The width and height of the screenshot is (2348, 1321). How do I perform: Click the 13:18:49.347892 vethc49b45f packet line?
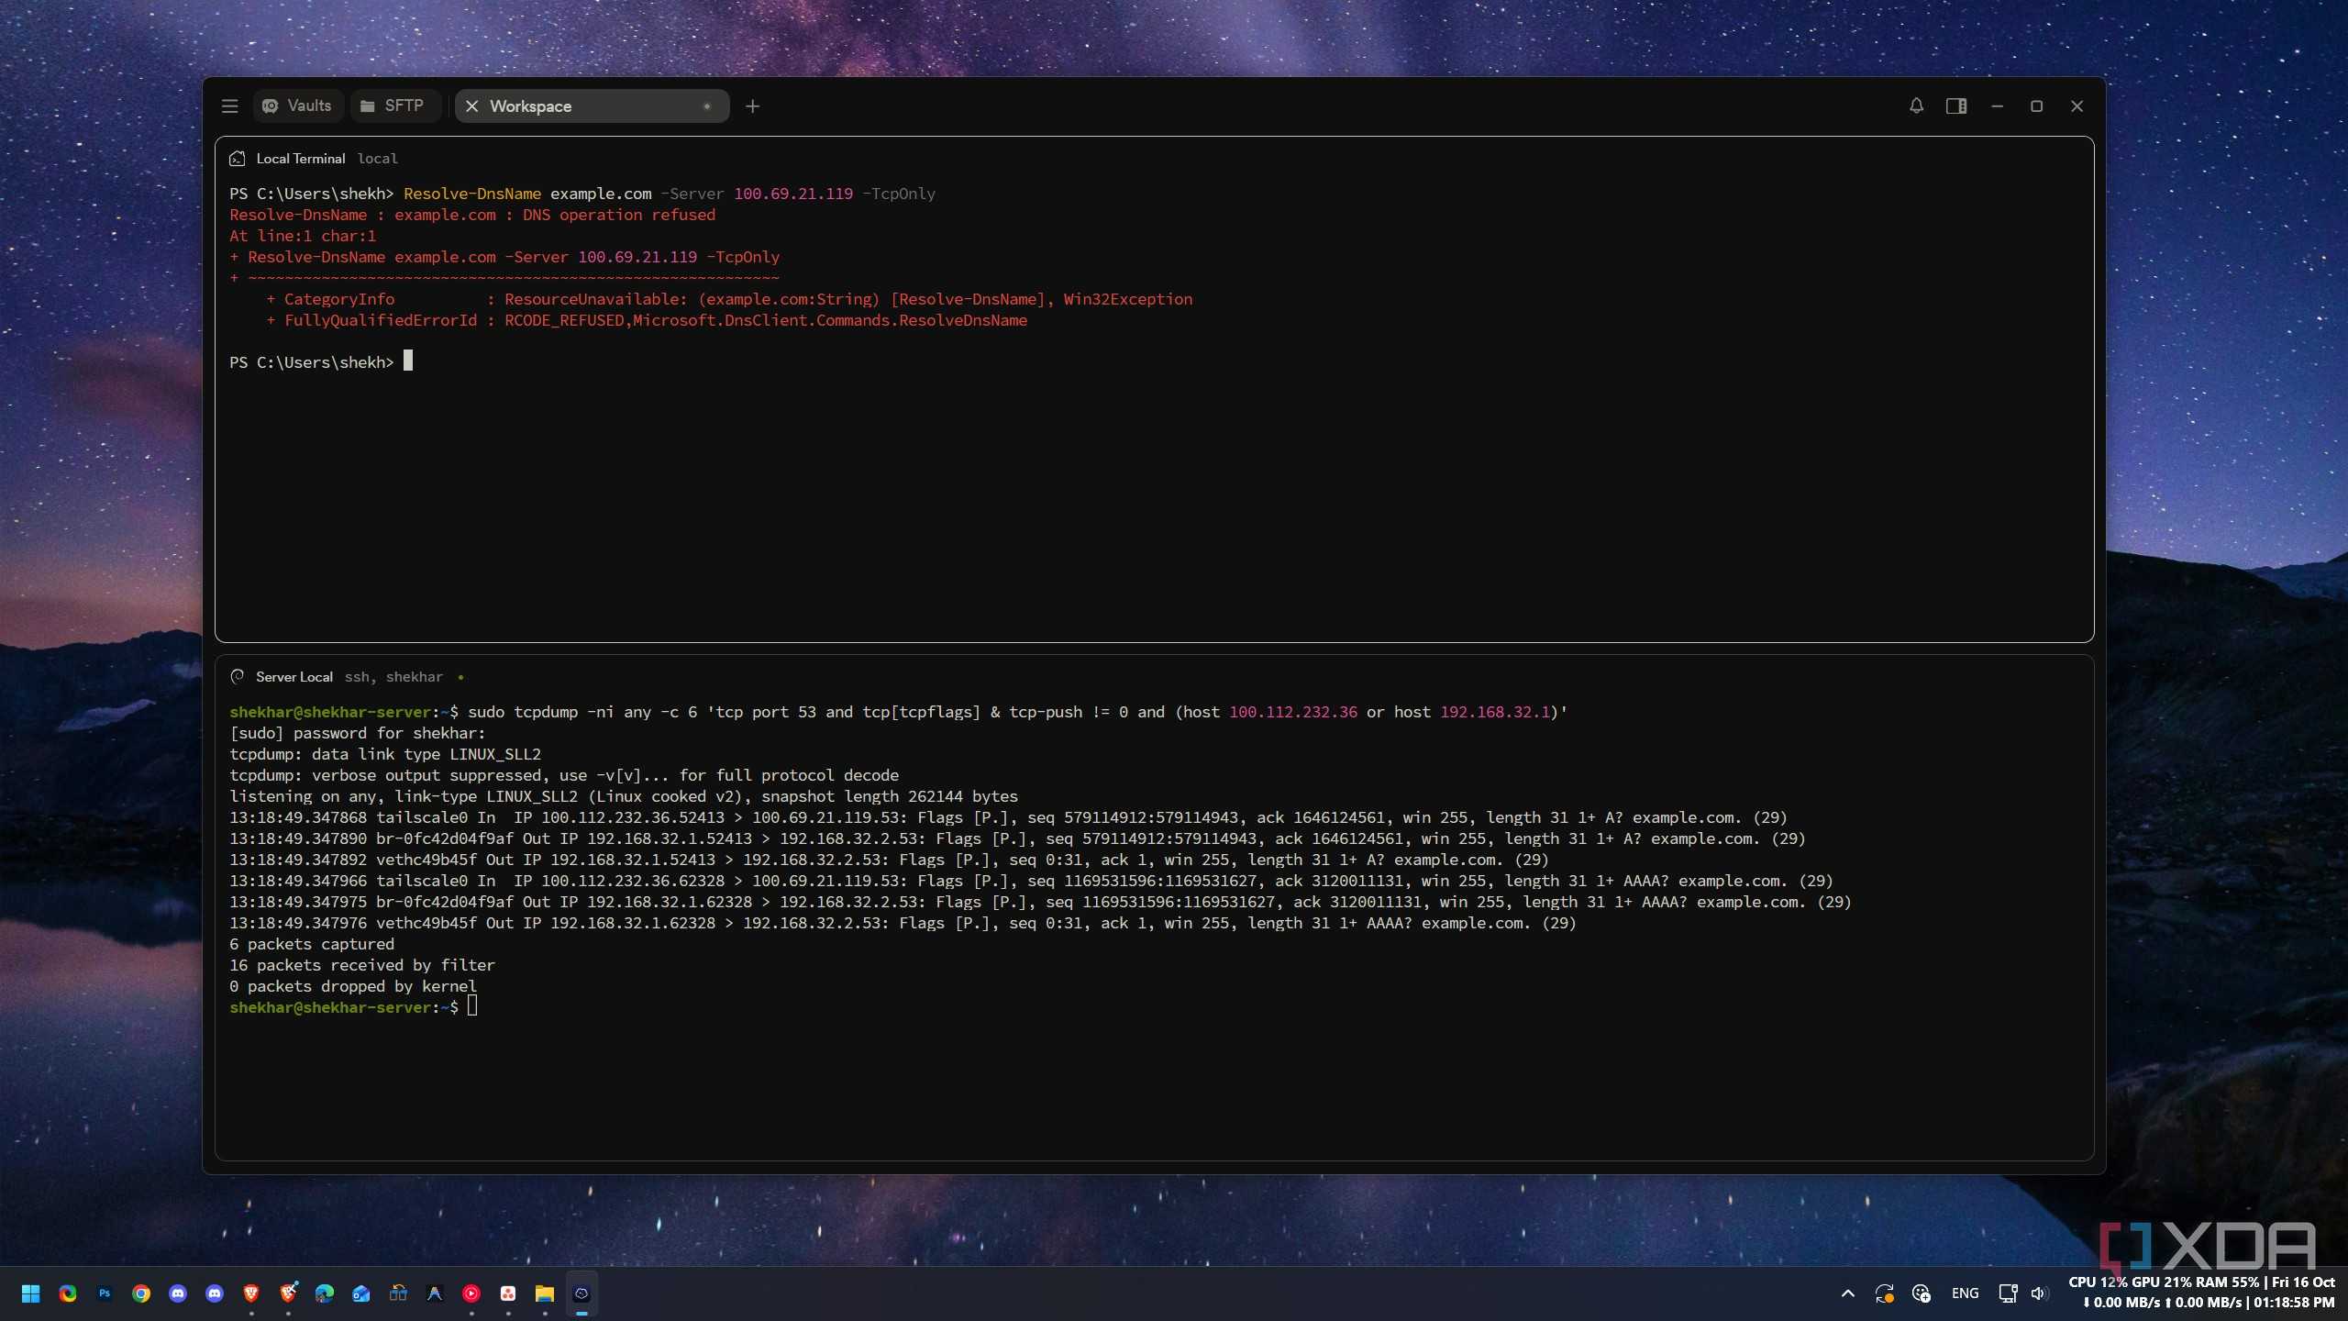889,860
